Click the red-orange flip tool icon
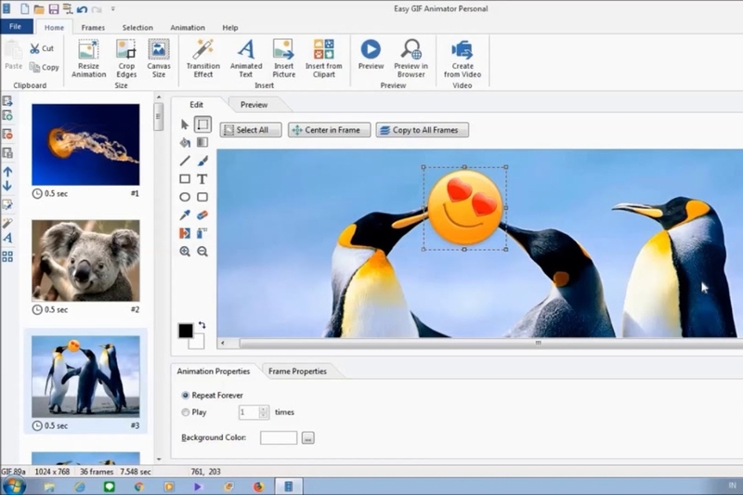Viewport: 743px width, 495px height. click(185, 233)
